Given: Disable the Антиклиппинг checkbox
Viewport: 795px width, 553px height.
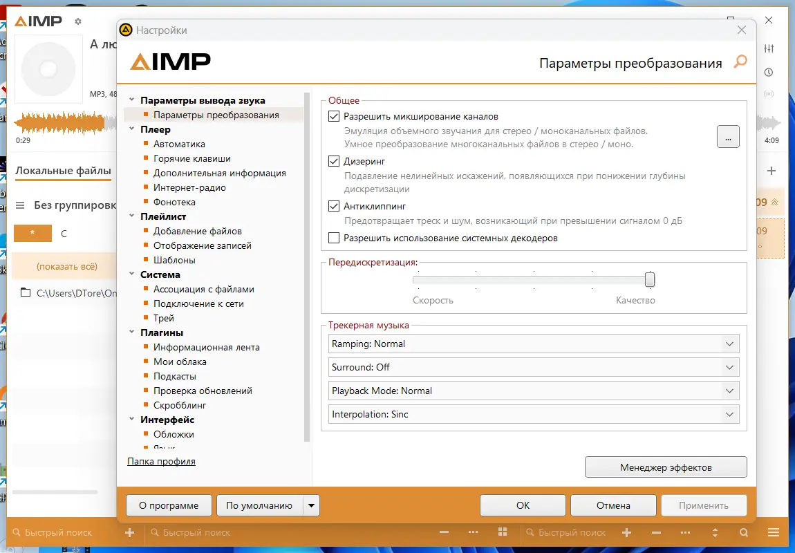Looking at the screenshot, I should point(334,206).
